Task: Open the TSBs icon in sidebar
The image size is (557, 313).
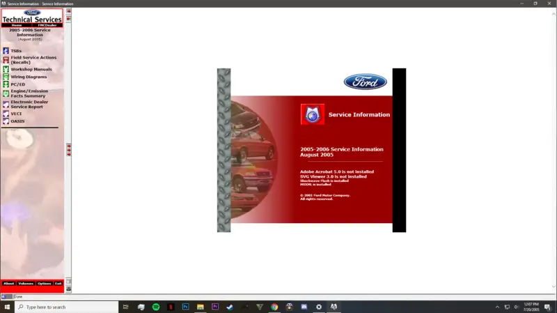Action: 6,51
